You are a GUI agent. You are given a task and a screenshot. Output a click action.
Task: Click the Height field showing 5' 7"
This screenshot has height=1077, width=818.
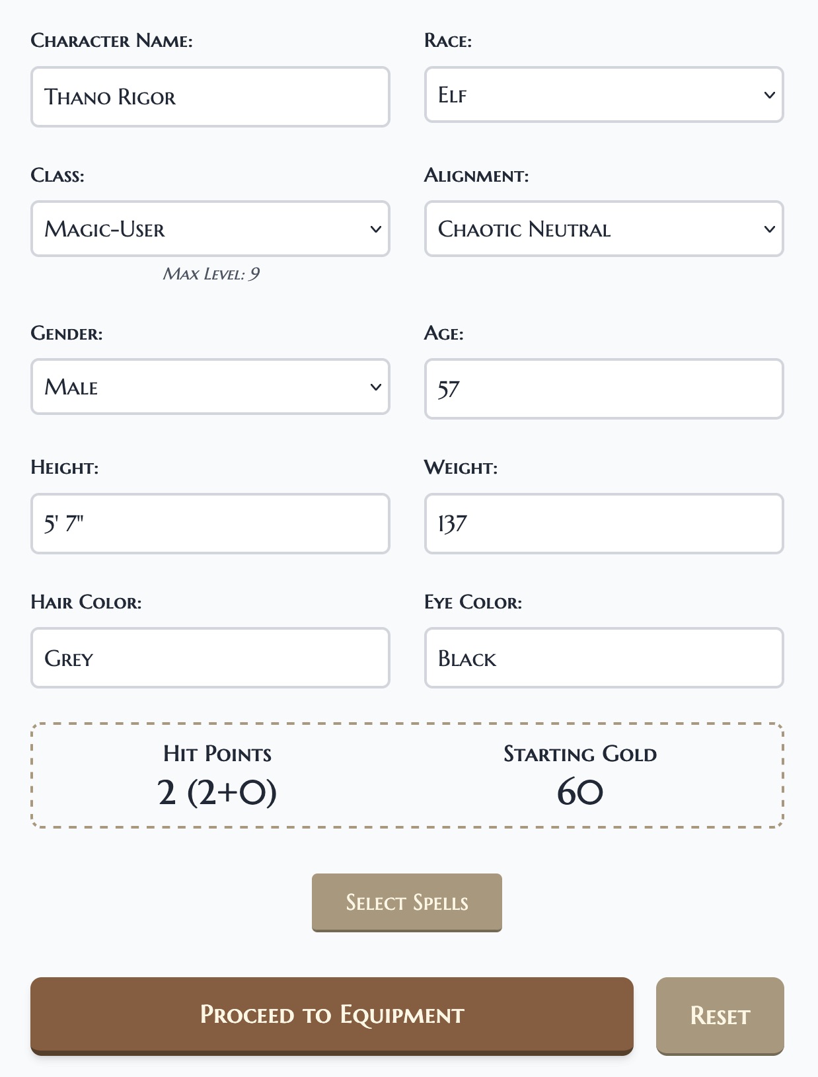(x=210, y=523)
